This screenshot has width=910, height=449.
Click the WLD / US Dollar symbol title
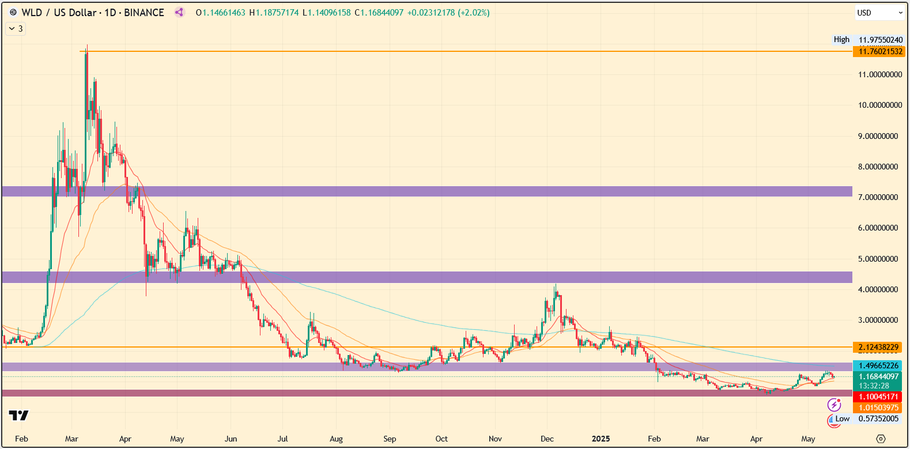pos(59,12)
